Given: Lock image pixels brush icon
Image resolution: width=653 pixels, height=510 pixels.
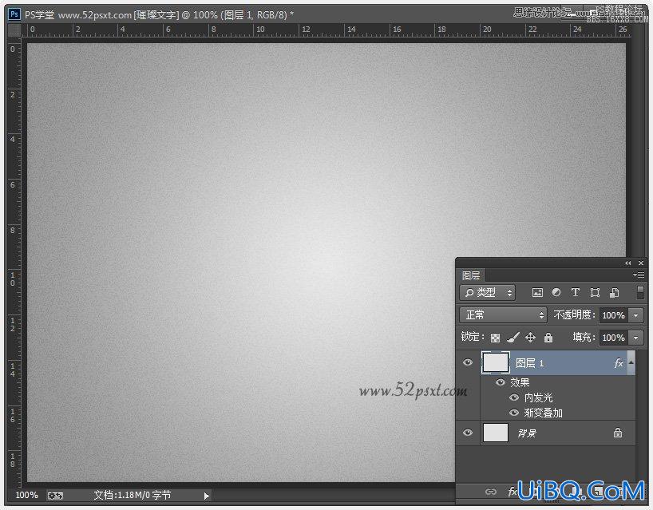Looking at the screenshot, I should (513, 338).
